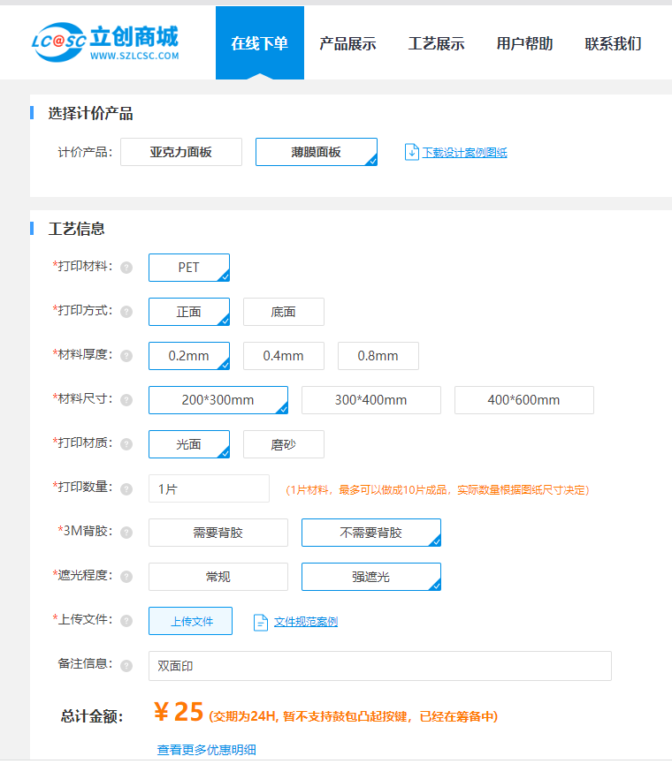Viewport: 672px width, 764px height.
Task: Click help icon beside 遮光程度
Action: [126, 577]
